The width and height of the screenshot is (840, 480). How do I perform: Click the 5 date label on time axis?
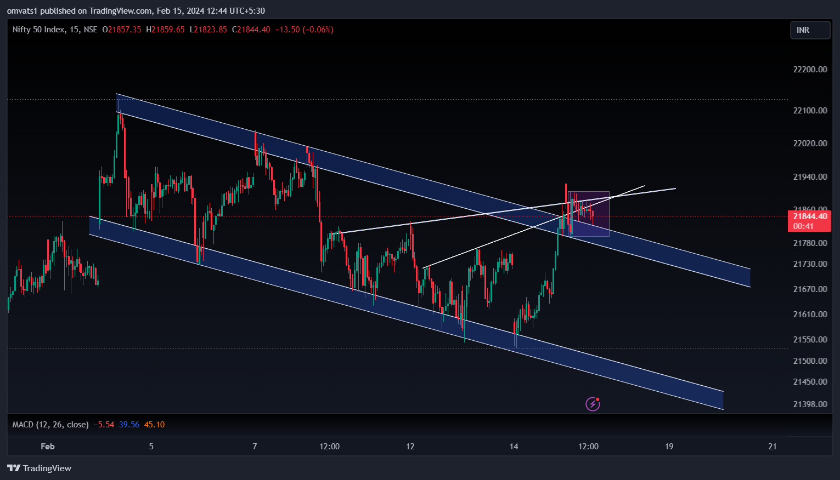[x=151, y=447]
